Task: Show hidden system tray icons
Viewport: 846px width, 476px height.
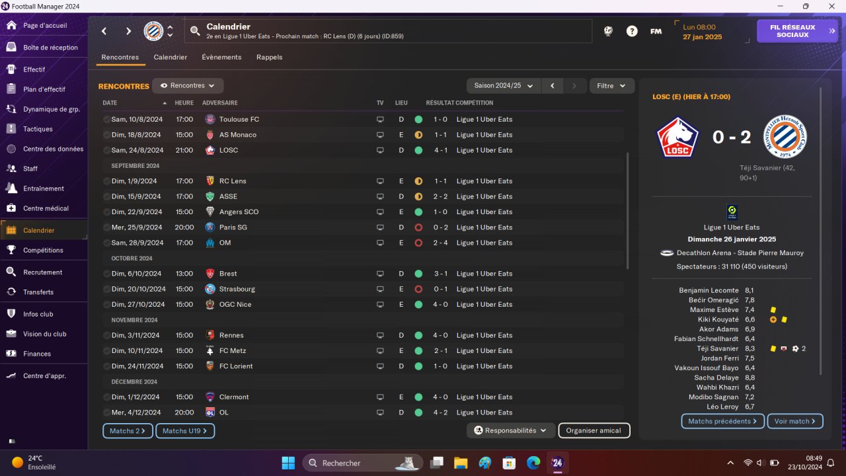Action: (730, 463)
